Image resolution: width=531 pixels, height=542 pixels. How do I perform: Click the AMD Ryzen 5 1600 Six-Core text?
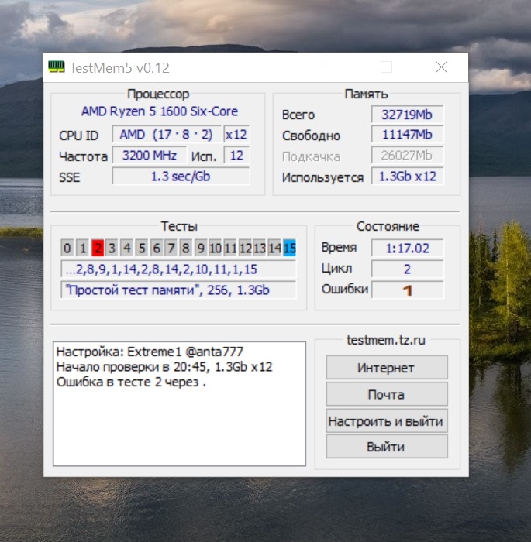[160, 111]
